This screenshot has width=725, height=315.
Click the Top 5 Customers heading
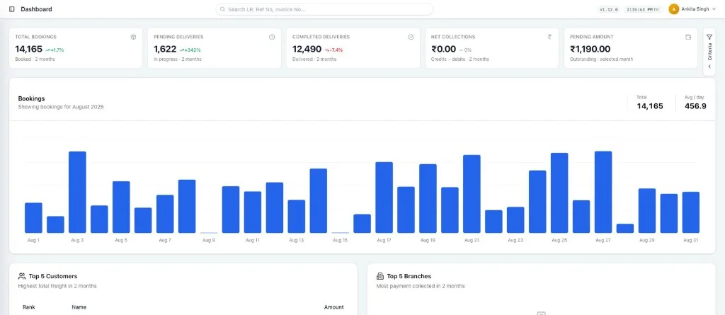53,276
